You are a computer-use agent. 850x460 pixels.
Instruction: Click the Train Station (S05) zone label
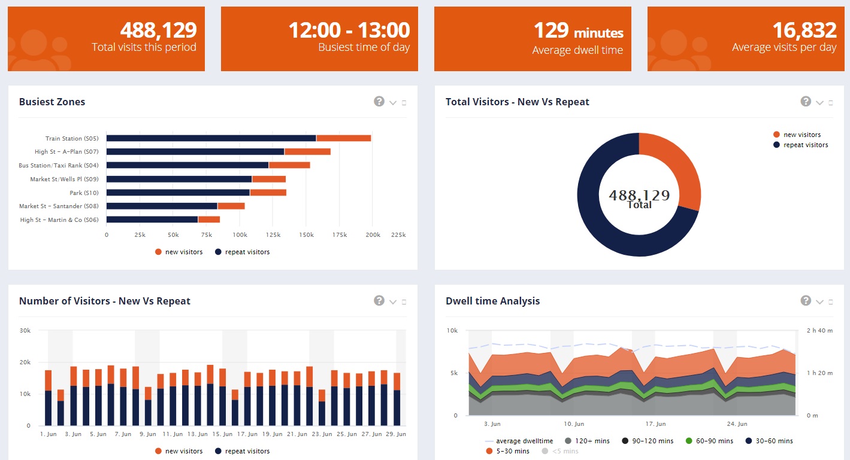coord(72,139)
